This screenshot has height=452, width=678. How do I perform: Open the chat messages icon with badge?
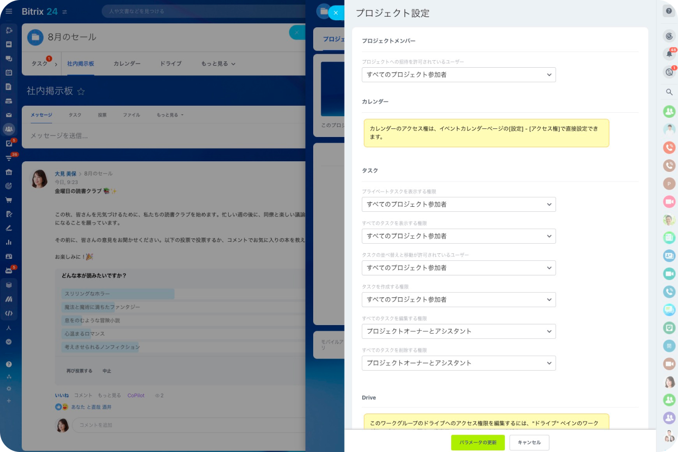(x=669, y=72)
